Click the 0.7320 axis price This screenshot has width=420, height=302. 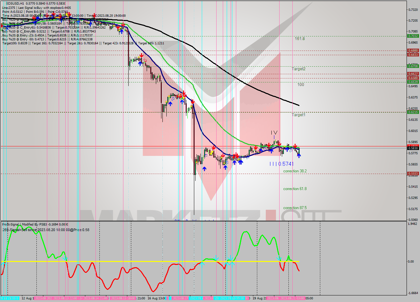tap(412, 10)
